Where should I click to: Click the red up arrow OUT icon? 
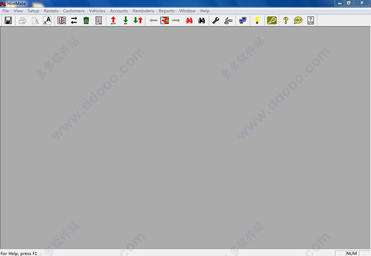coord(113,20)
